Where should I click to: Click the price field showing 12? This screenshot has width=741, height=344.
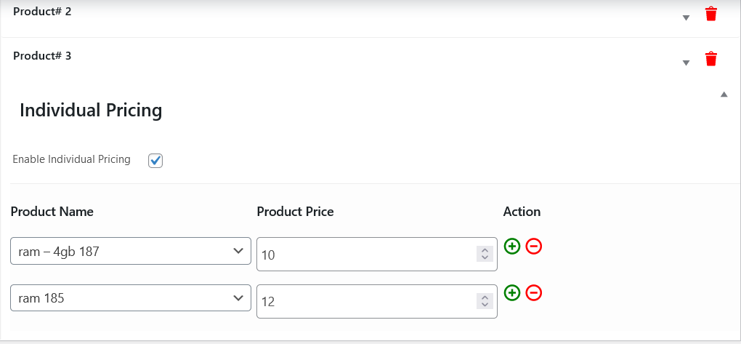363,301
